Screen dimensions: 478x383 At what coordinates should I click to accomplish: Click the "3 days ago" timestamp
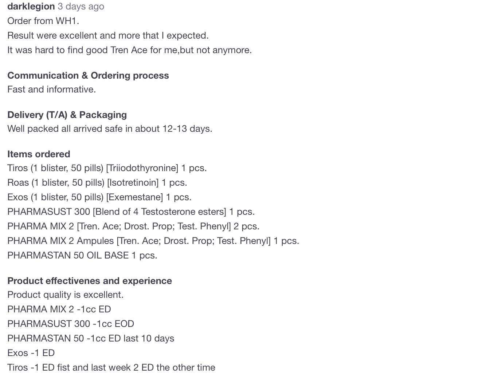pyautogui.click(x=81, y=6)
